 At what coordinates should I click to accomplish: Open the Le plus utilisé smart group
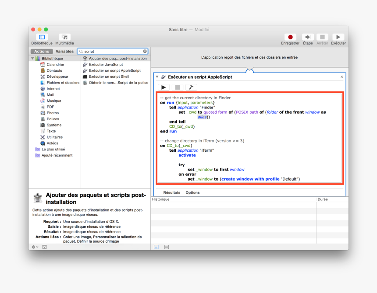[x=53, y=149]
